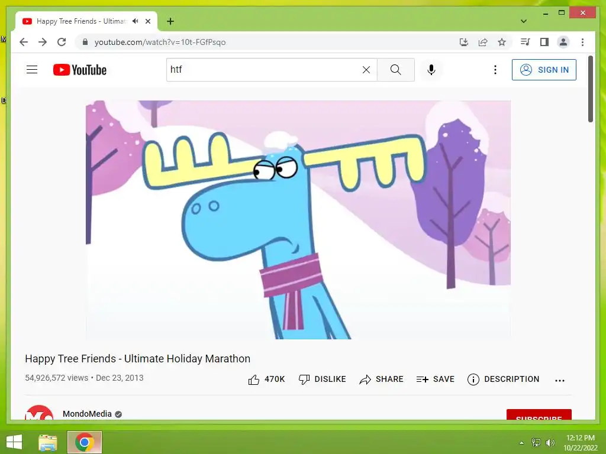Reload the YouTube page
Screen dimensions: 606x454
click(x=62, y=42)
